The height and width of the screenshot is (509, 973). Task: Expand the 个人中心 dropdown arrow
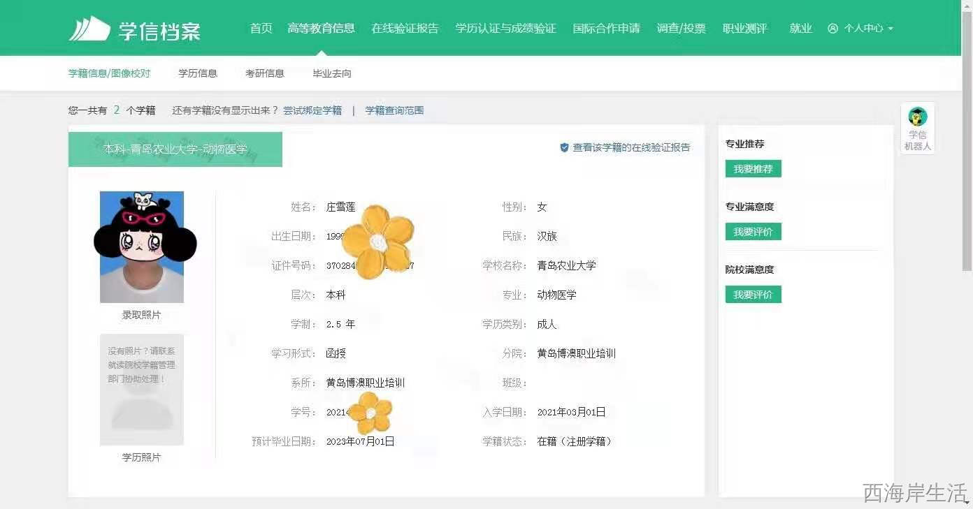tap(891, 29)
